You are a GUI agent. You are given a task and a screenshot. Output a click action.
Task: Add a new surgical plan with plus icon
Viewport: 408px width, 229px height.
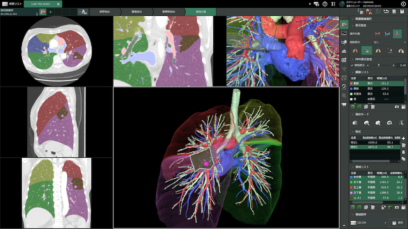[x=403, y=138]
